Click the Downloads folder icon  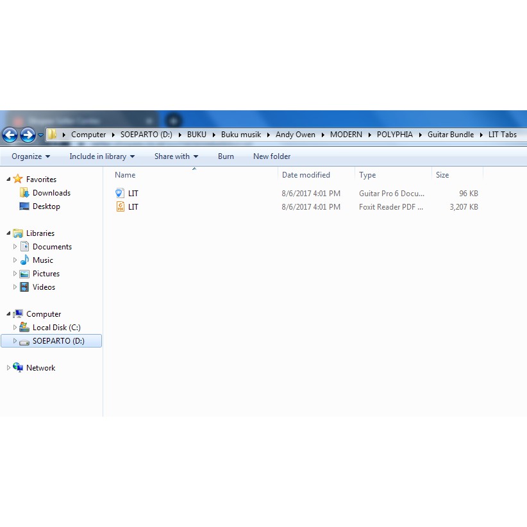click(24, 192)
